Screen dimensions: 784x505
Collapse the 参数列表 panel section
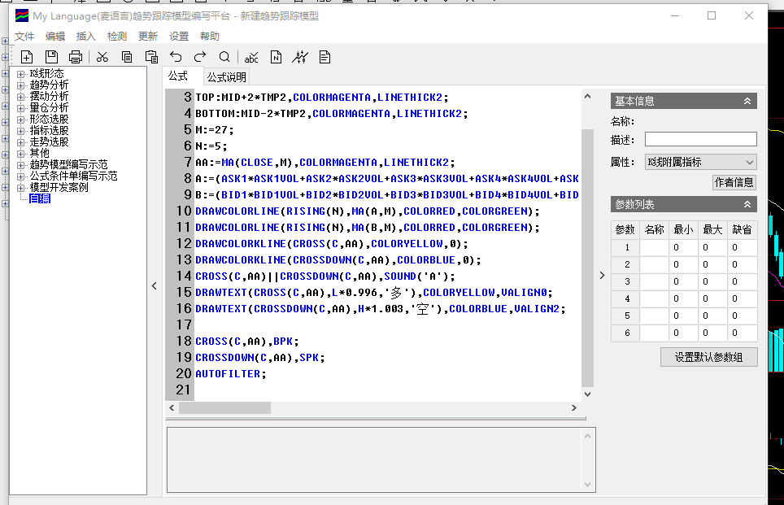click(747, 204)
